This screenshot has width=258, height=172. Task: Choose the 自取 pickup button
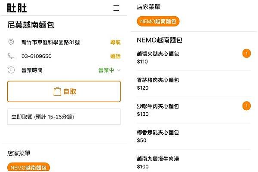coord(64,91)
